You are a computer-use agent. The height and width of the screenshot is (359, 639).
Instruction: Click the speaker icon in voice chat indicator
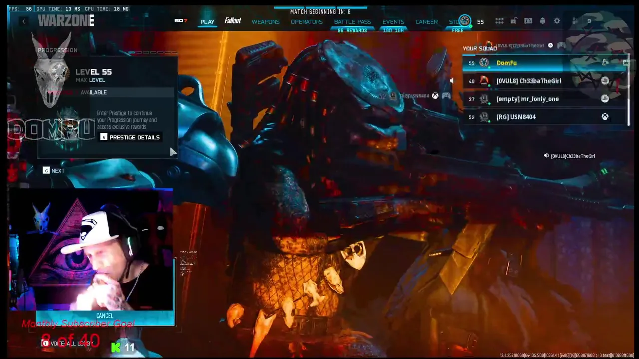[546, 156]
